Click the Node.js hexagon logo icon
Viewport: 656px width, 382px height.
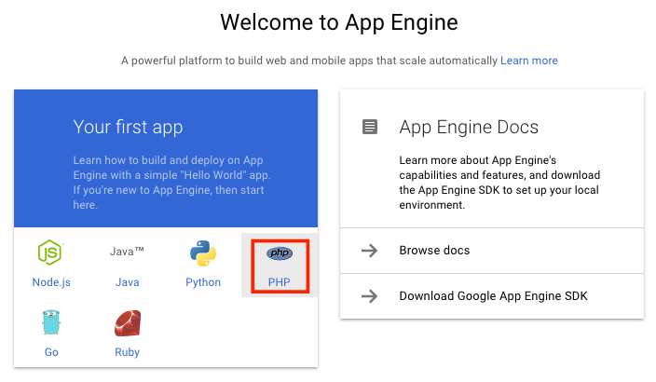tap(50, 252)
